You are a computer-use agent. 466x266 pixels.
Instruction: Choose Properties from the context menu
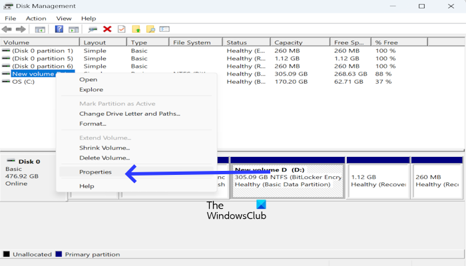point(95,172)
